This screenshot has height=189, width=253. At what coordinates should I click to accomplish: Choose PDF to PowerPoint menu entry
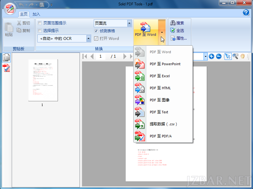coord(163,64)
